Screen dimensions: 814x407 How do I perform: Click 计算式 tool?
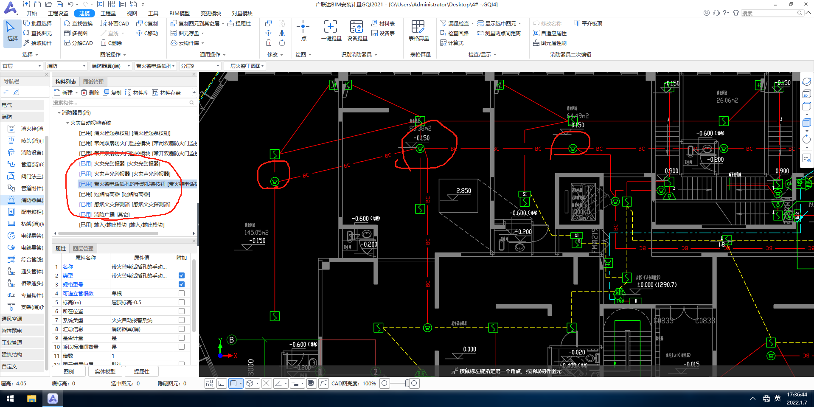452,43
